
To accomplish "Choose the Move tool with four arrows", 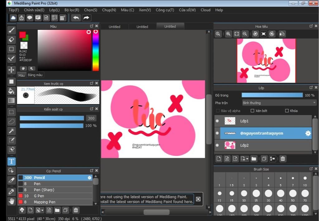I will coord(12,70).
